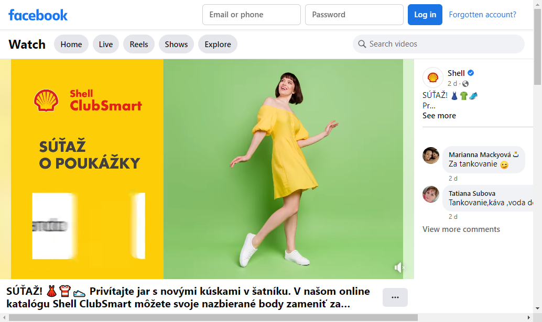Click the Search videos box
This screenshot has width=542, height=322.
click(439, 44)
